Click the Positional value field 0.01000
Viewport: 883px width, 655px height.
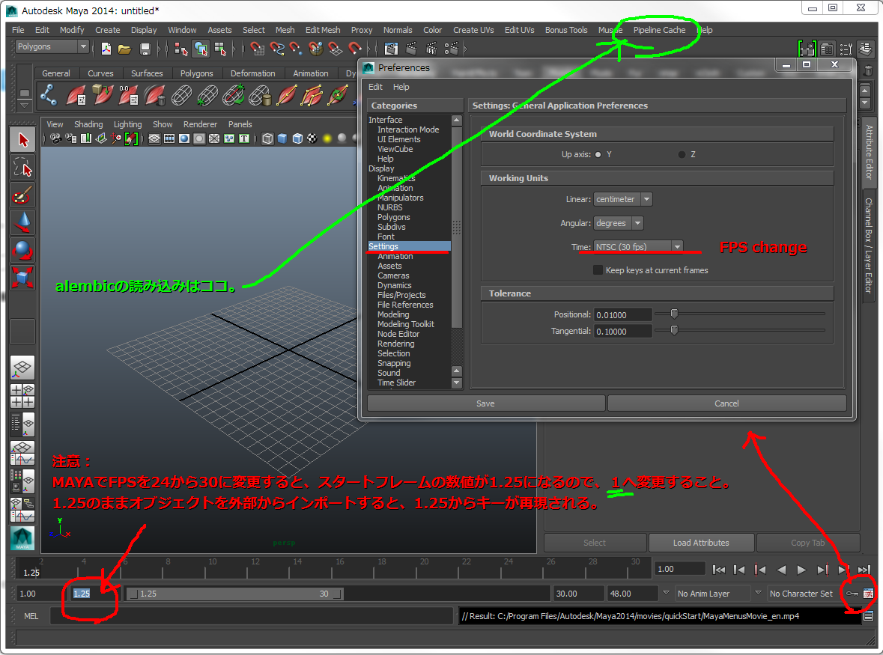[x=623, y=314]
